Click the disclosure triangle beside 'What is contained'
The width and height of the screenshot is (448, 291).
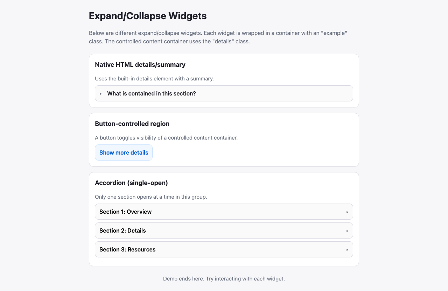(x=101, y=94)
